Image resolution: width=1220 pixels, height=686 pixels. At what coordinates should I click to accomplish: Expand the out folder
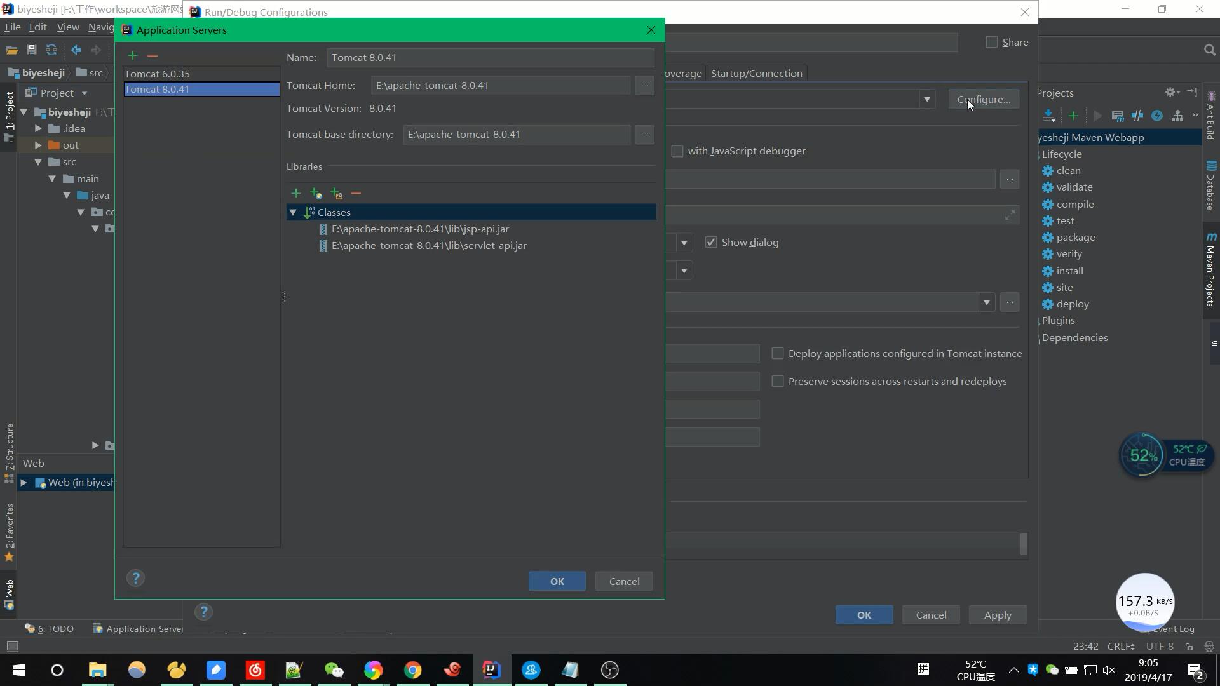[38, 145]
